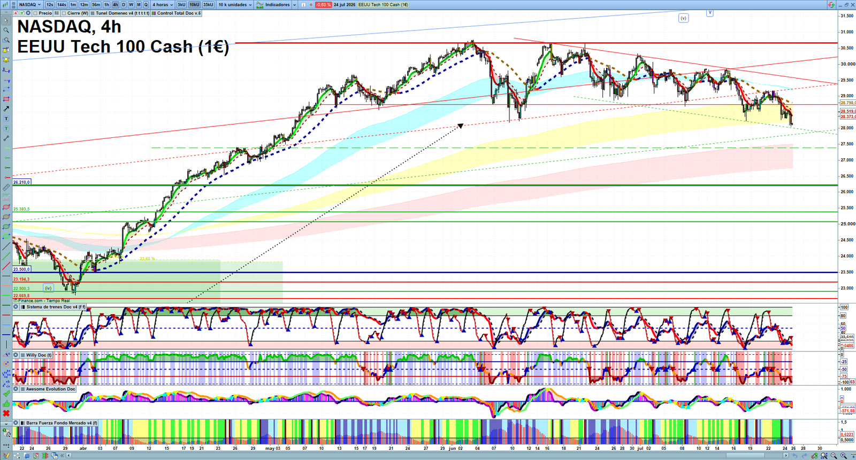Image resolution: width=856 pixels, height=460 pixels.
Task: Click the list icon next to Precio
Action: (57, 13)
